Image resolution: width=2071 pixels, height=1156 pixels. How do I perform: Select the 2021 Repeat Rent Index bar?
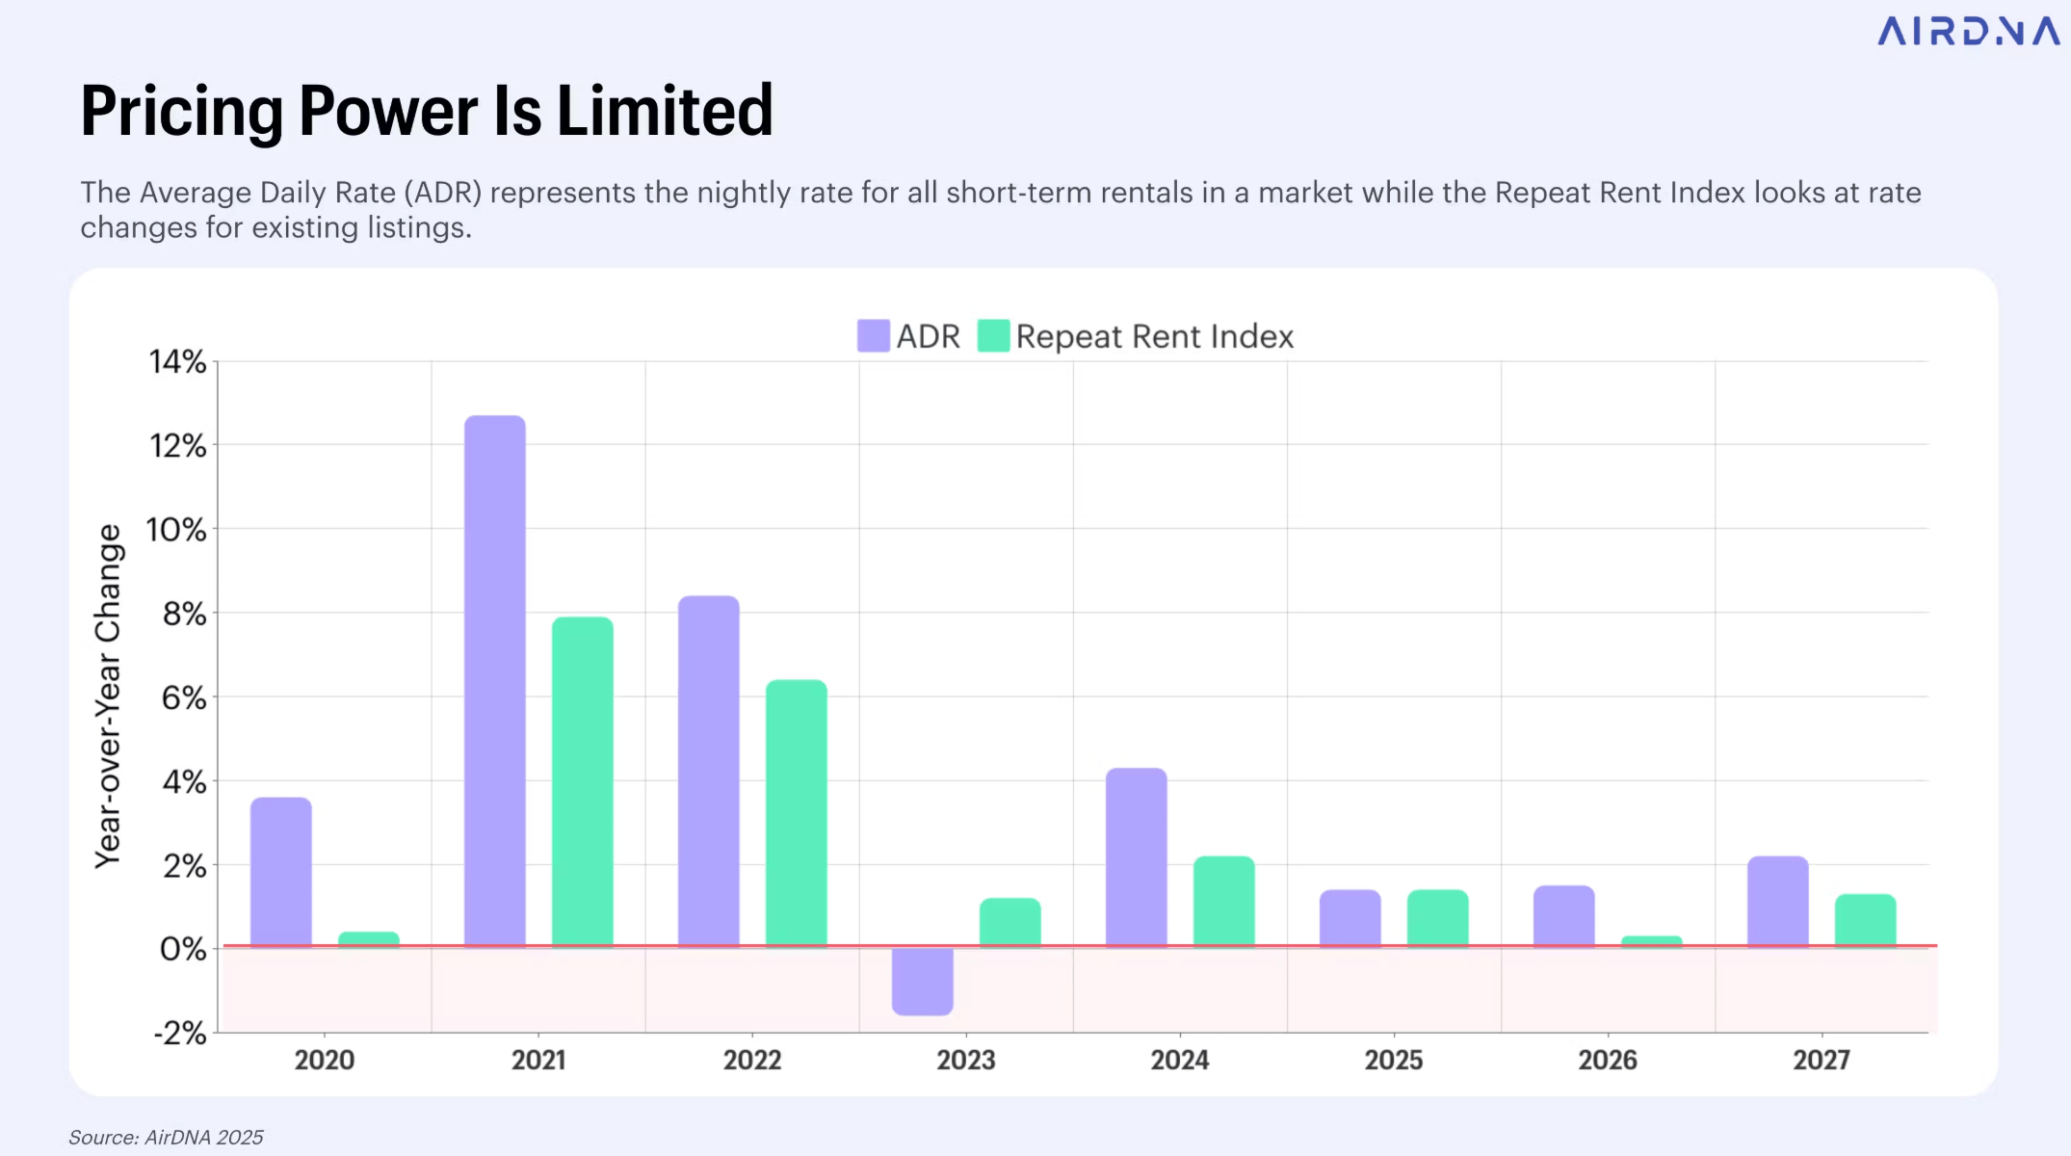(x=583, y=780)
